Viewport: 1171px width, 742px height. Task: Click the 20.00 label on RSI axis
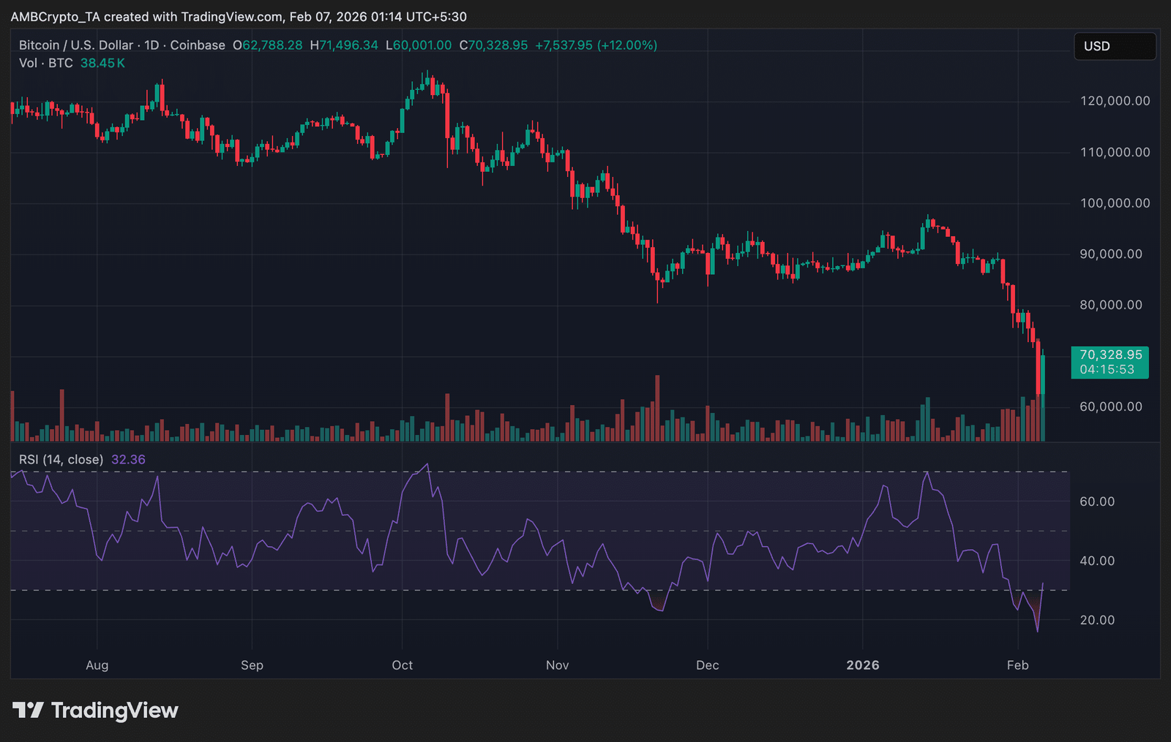[x=1097, y=620]
